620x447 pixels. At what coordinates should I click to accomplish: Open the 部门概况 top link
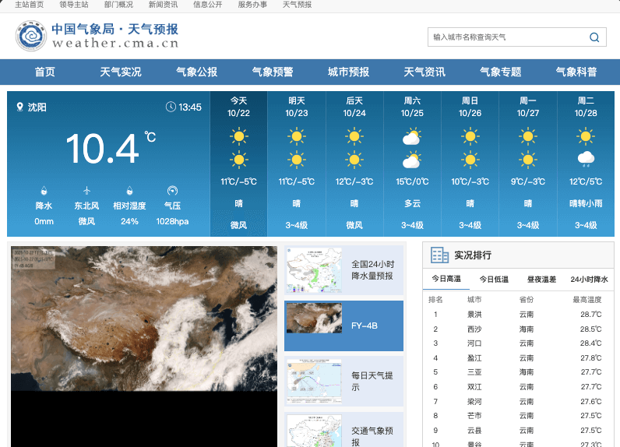pyautogui.click(x=118, y=5)
